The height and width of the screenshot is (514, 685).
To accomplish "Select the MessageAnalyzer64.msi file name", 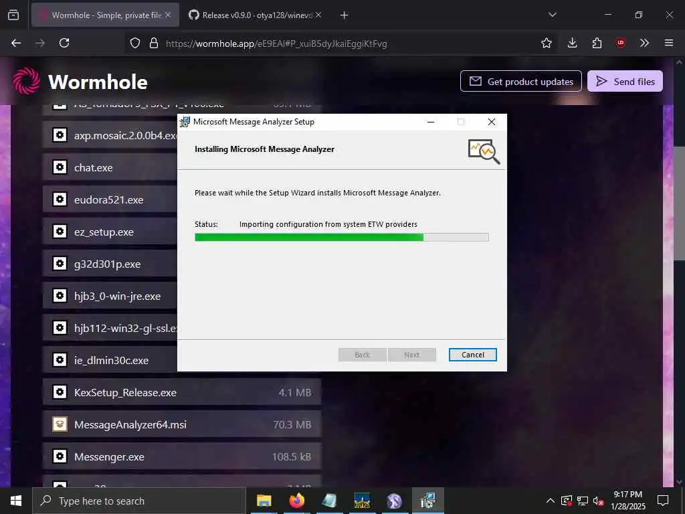I will click(130, 424).
